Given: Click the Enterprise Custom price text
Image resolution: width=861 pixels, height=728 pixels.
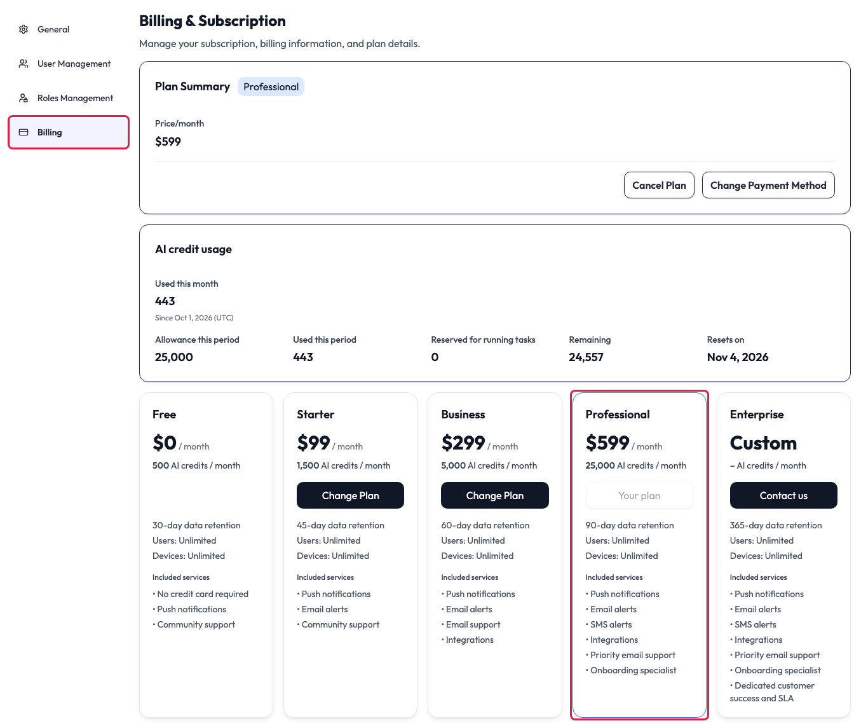Looking at the screenshot, I should (x=763, y=443).
